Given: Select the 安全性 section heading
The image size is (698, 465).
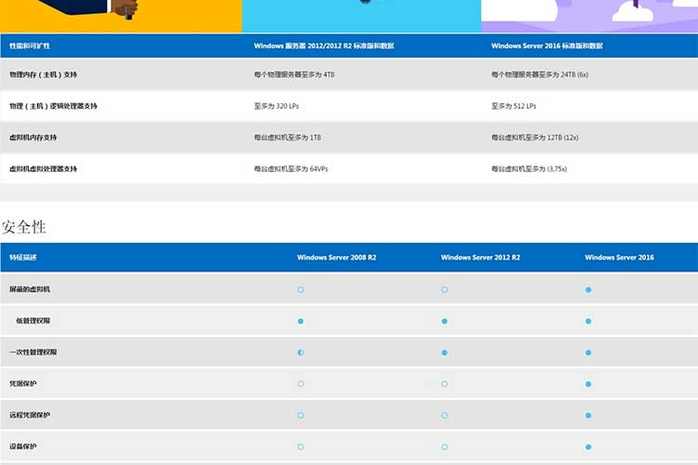Looking at the screenshot, I should tap(24, 227).
